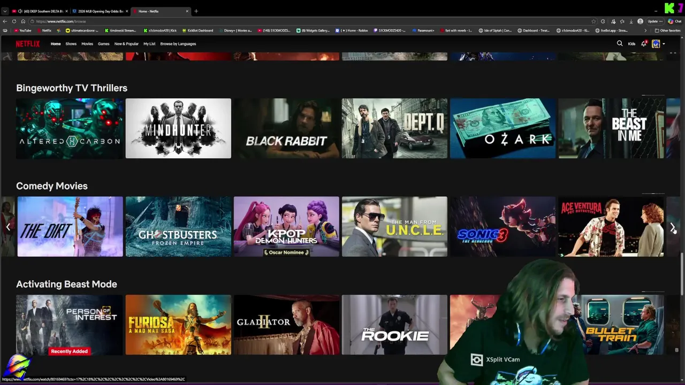Open the Netflix bookmark in favorites bar
Screen dimensions: 685x385
[44, 30]
